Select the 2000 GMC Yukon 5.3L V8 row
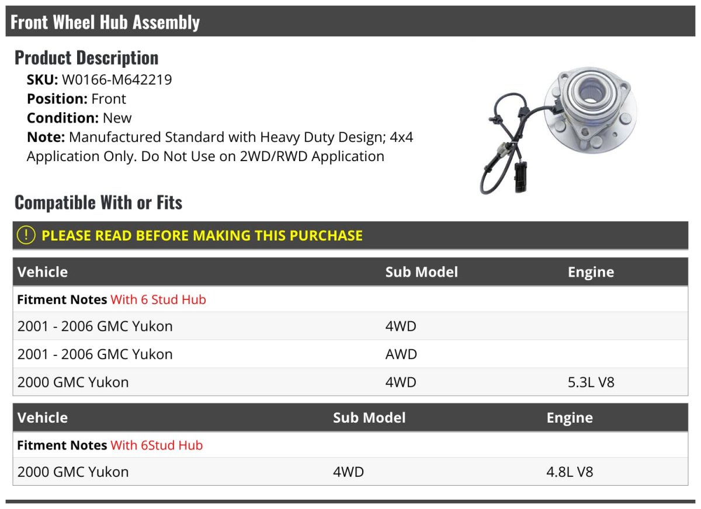 click(73, 382)
